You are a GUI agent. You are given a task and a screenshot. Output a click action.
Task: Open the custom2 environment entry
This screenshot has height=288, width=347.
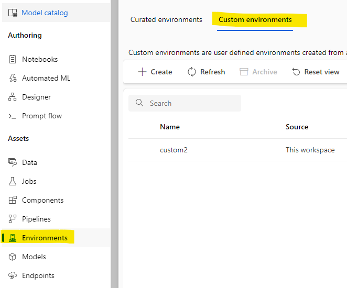pos(173,150)
